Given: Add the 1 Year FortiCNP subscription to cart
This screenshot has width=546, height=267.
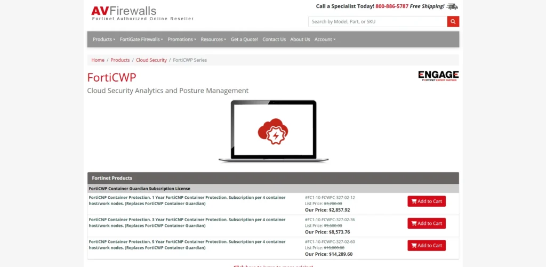Looking at the screenshot, I should click(x=427, y=201).
